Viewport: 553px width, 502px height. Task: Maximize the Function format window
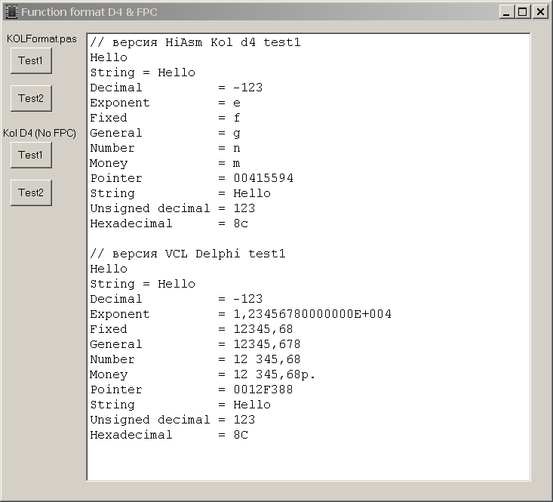click(523, 12)
